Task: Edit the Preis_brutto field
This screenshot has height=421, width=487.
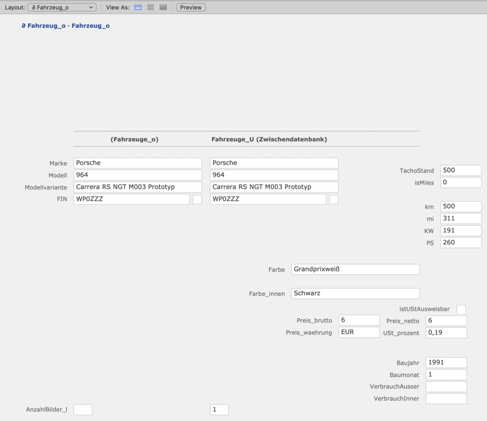Action: 359,321
